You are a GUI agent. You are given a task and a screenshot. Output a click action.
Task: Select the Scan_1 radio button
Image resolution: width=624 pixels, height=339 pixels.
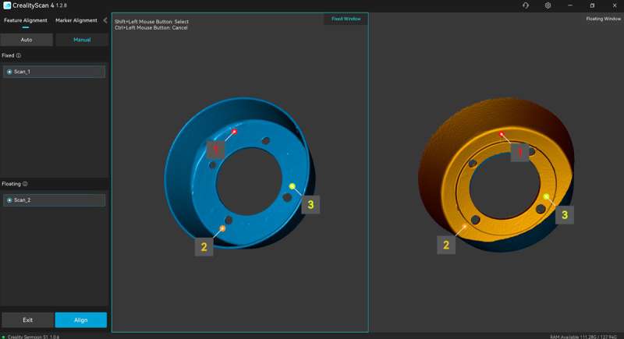click(x=9, y=72)
